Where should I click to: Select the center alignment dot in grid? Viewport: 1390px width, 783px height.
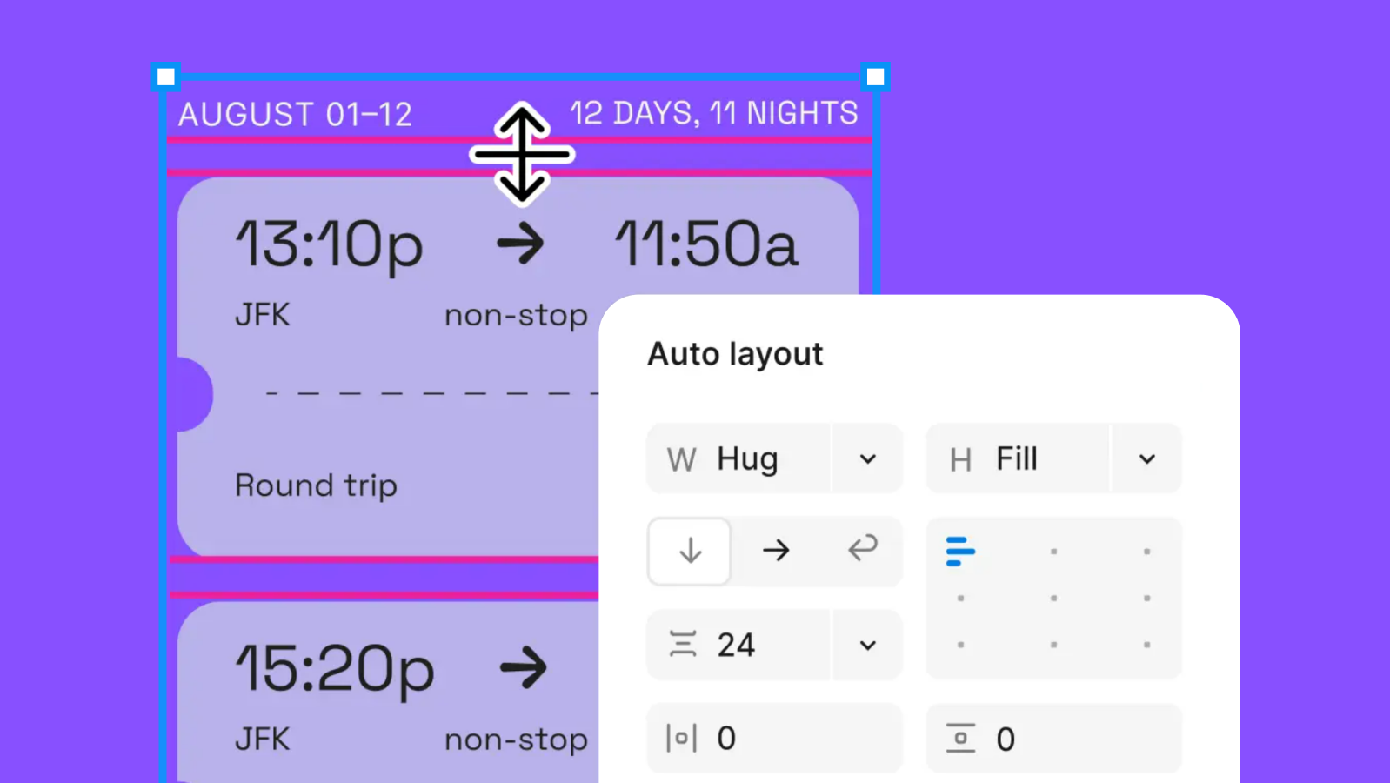click(x=1053, y=599)
